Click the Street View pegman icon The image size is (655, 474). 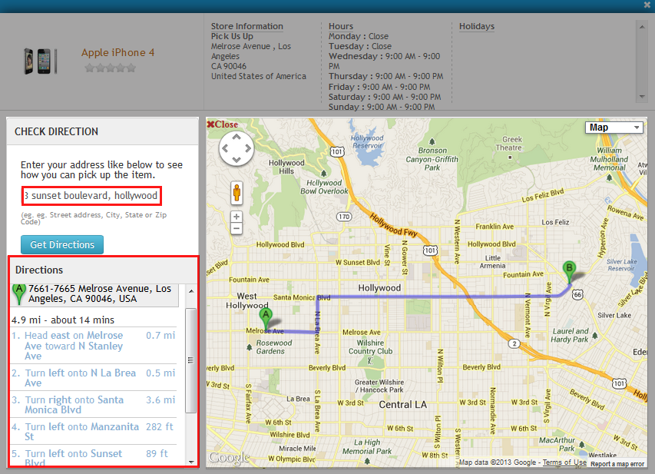(x=237, y=193)
